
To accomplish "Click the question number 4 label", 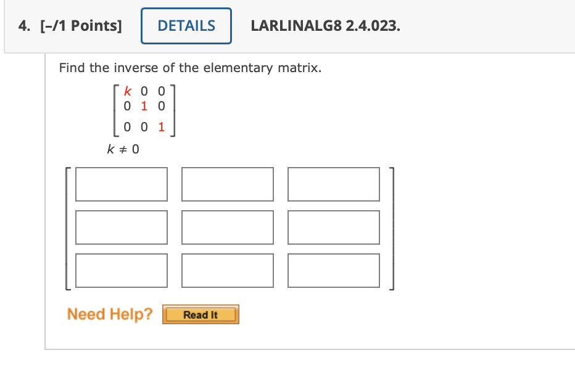I will 24,26.
